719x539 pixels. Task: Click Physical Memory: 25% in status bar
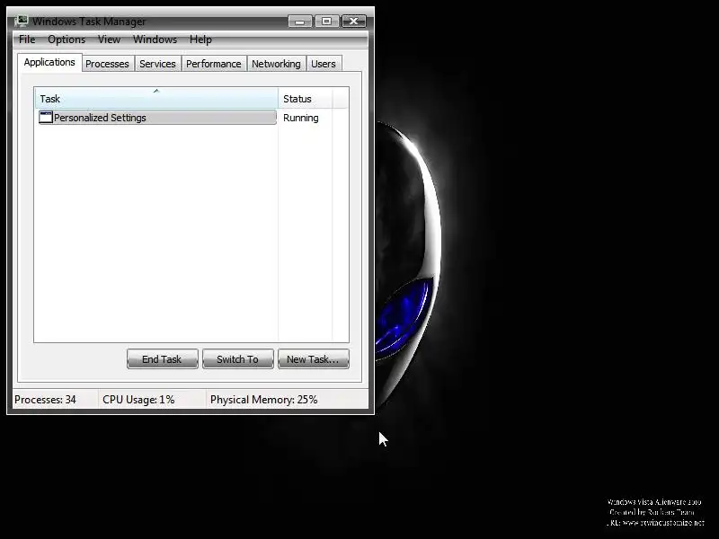263,399
